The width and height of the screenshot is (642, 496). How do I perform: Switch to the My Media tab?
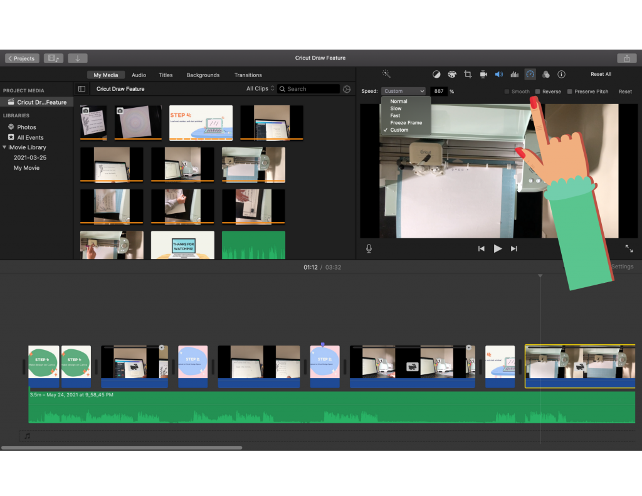105,75
